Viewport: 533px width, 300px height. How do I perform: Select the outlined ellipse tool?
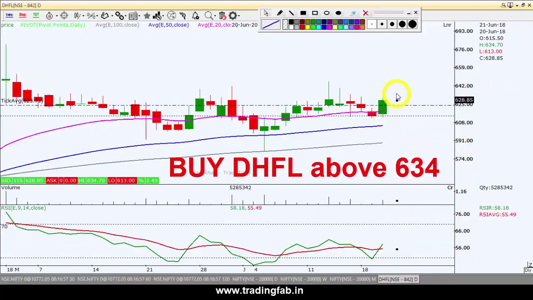326,13
